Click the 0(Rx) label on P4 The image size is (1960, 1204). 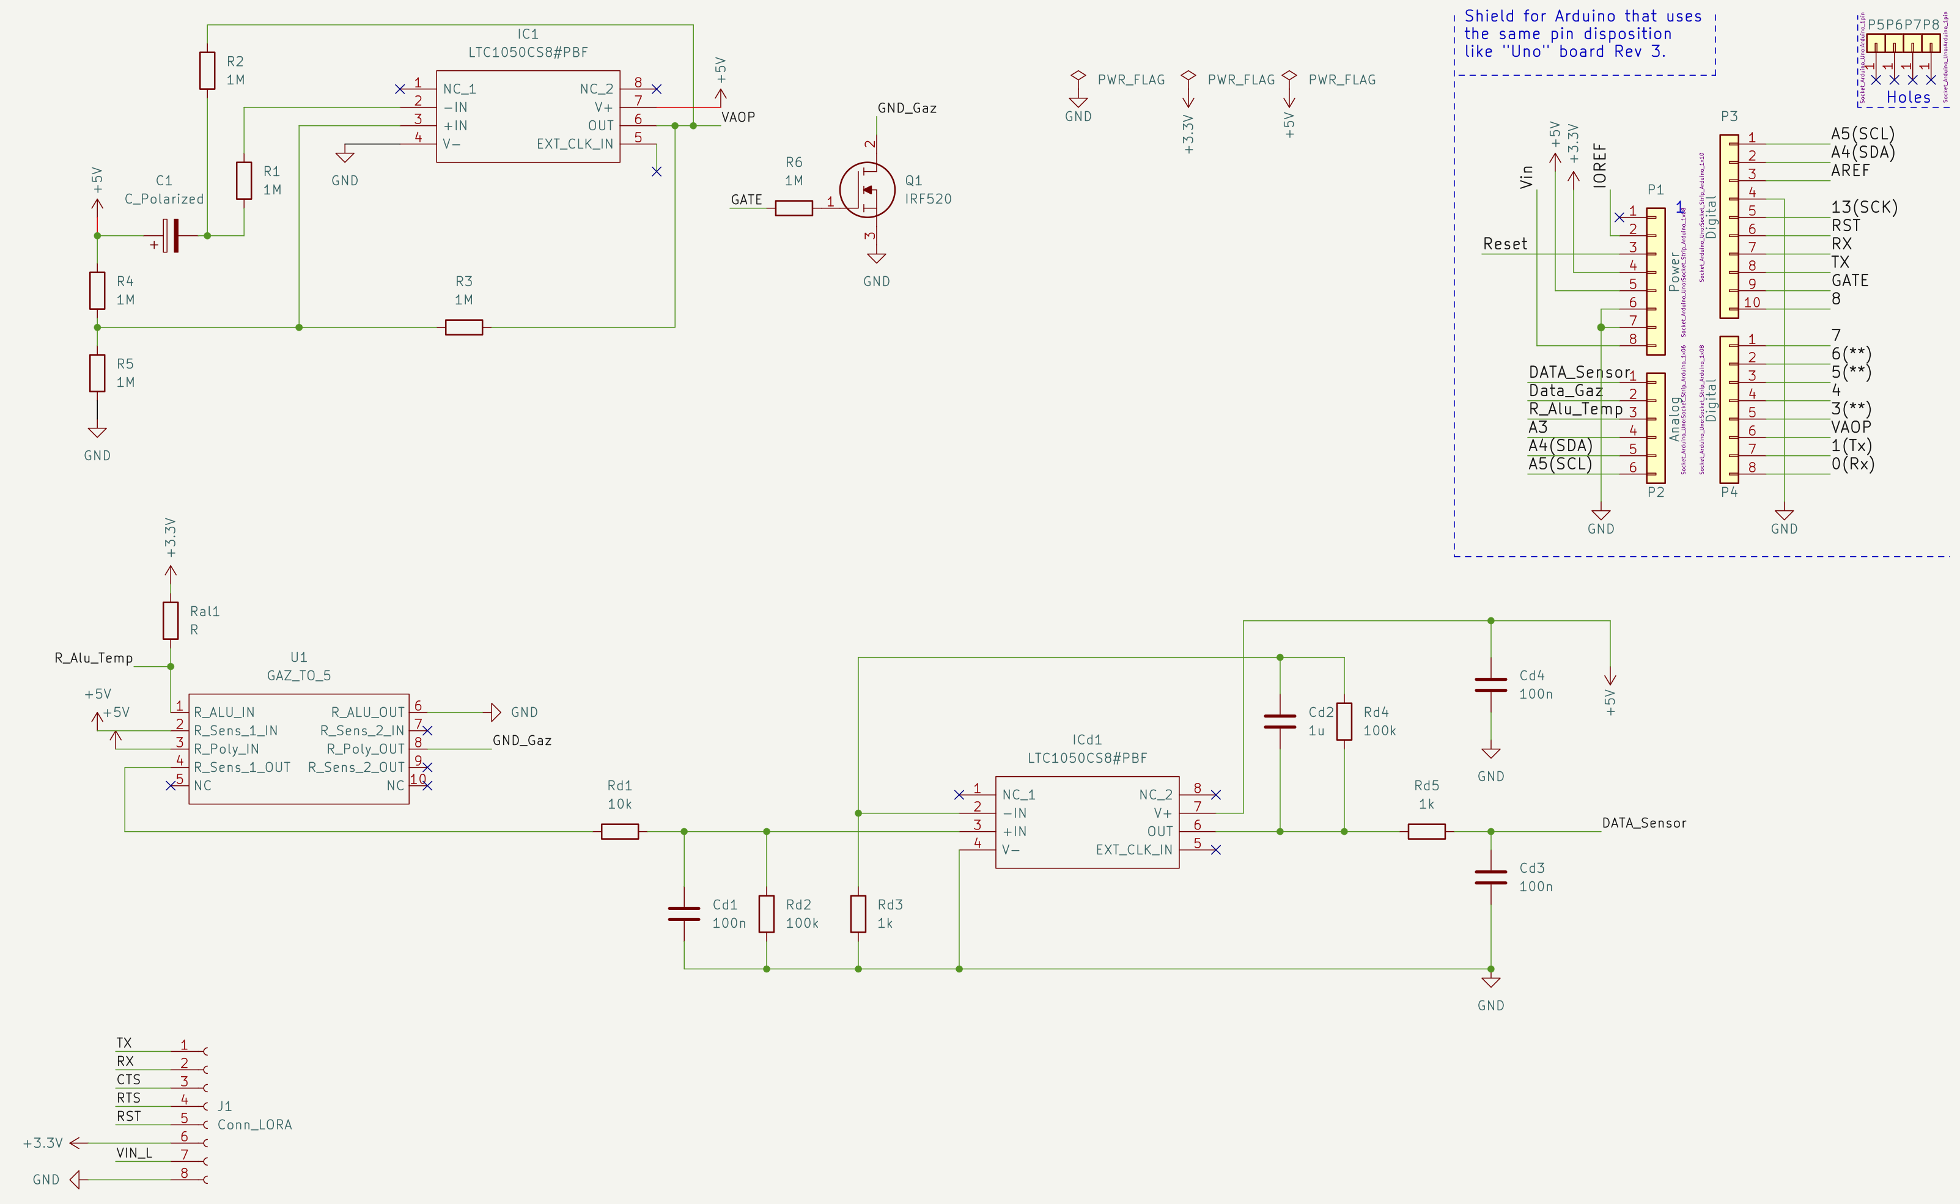tap(1852, 463)
